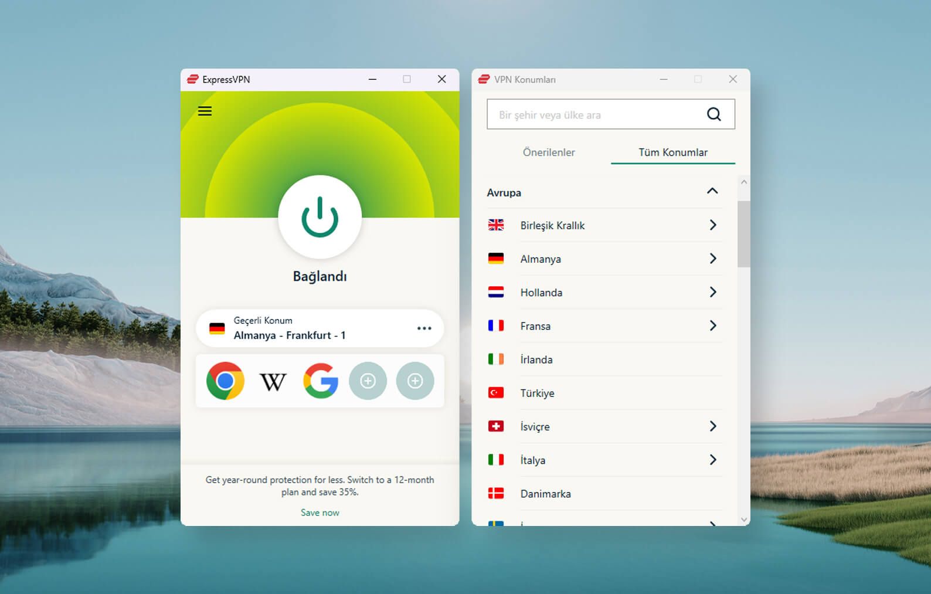The width and height of the screenshot is (931, 594).
Task: Switch to the Tüm Konumlar tab
Action: 673,152
